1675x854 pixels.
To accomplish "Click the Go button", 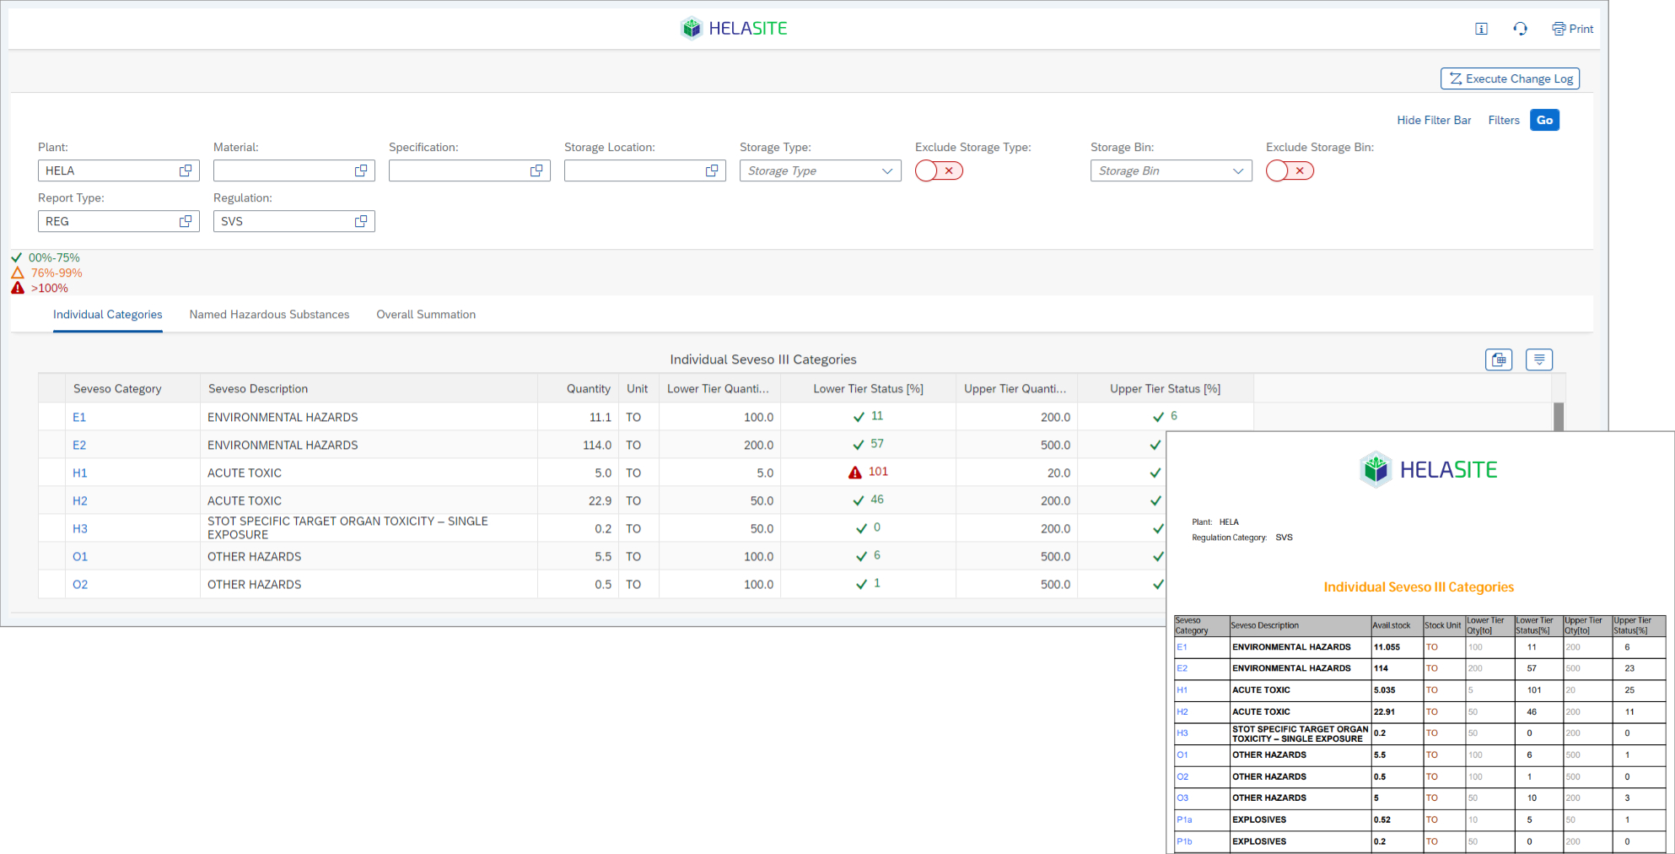I will (x=1544, y=120).
